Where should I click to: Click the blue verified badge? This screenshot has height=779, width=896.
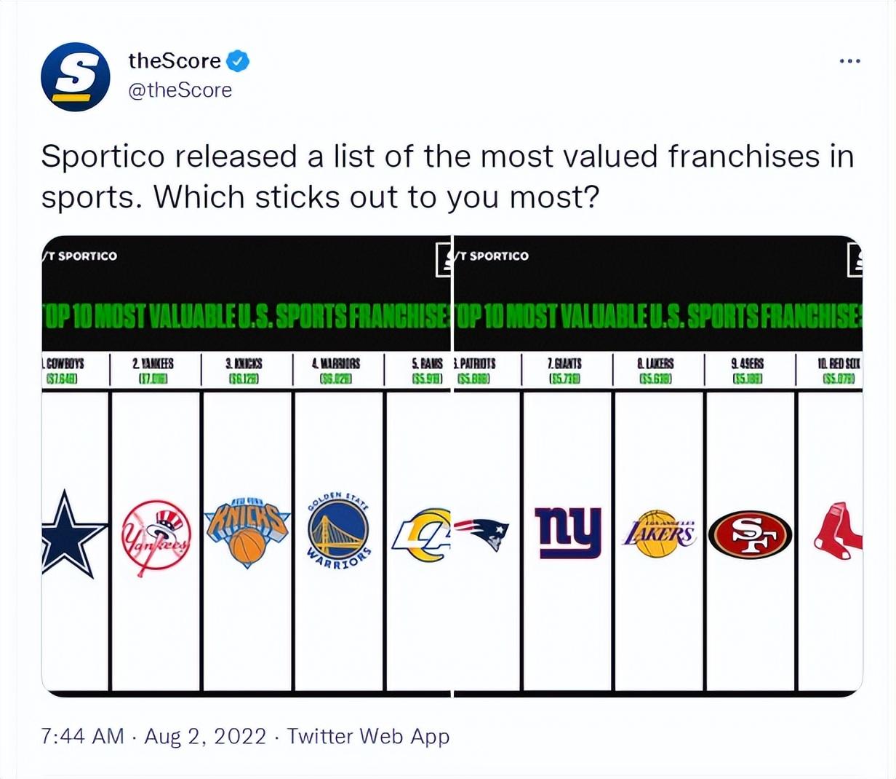point(238,61)
